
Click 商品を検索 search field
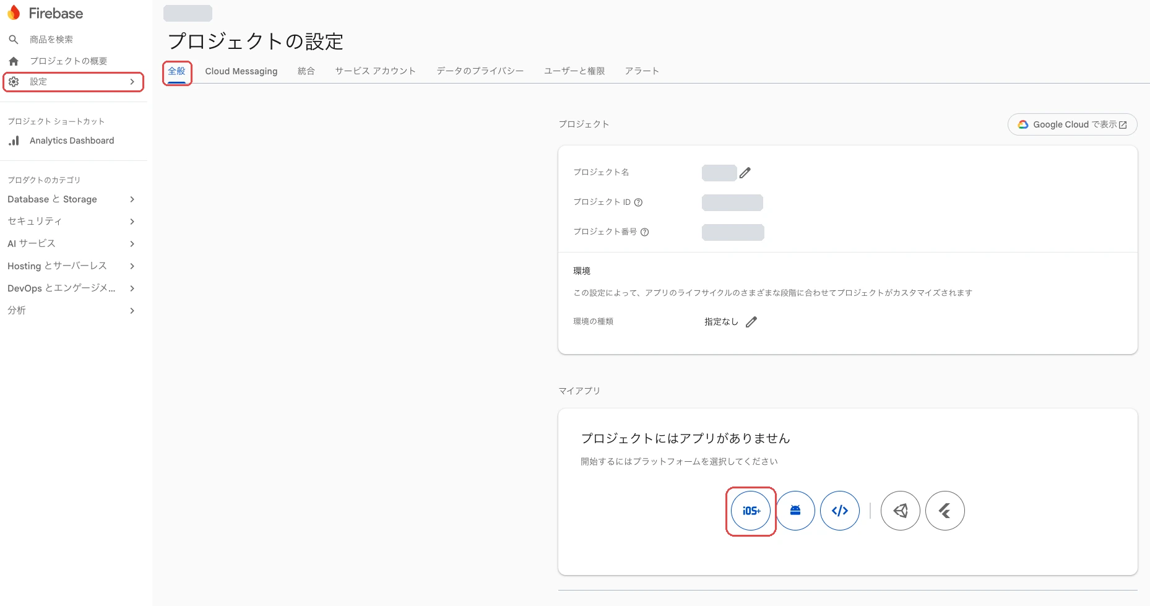(x=51, y=40)
